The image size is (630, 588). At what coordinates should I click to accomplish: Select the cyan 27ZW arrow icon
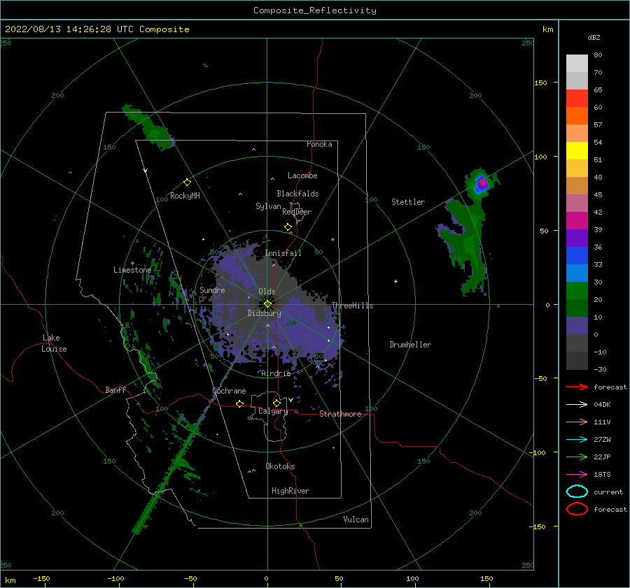tap(577, 440)
